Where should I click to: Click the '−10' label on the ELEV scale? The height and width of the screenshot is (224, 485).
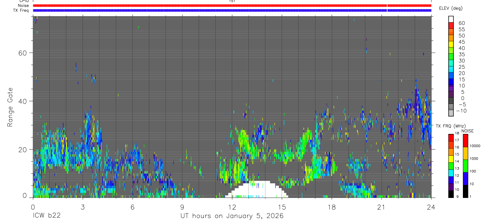click(461, 111)
